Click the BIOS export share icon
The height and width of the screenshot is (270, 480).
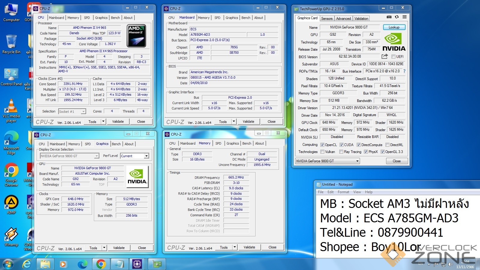(x=385, y=56)
